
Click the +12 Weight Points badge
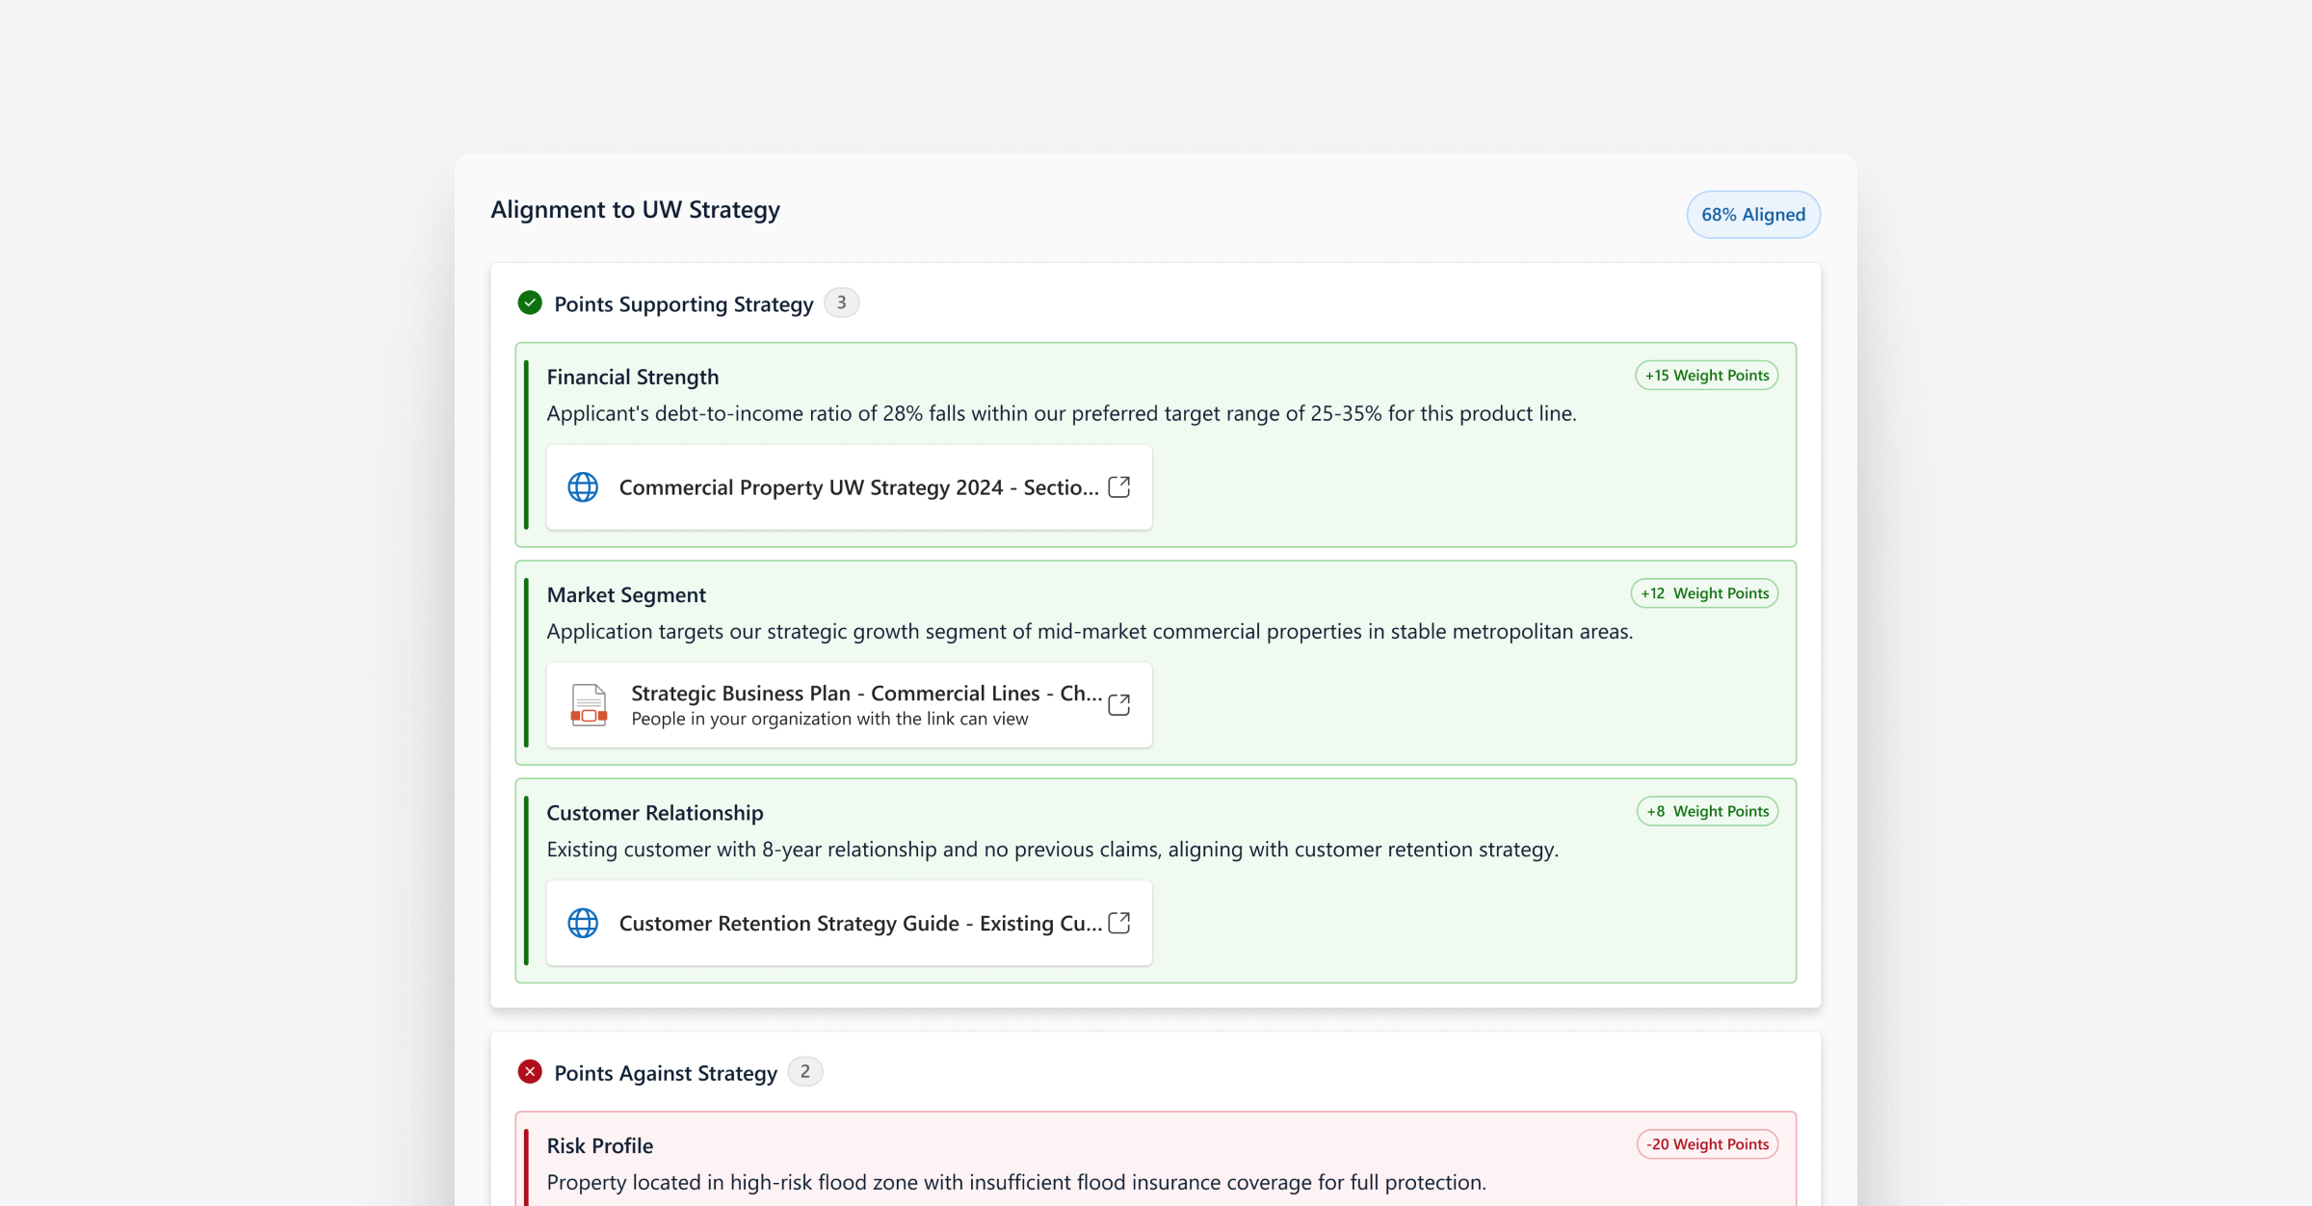pyautogui.click(x=1704, y=593)
